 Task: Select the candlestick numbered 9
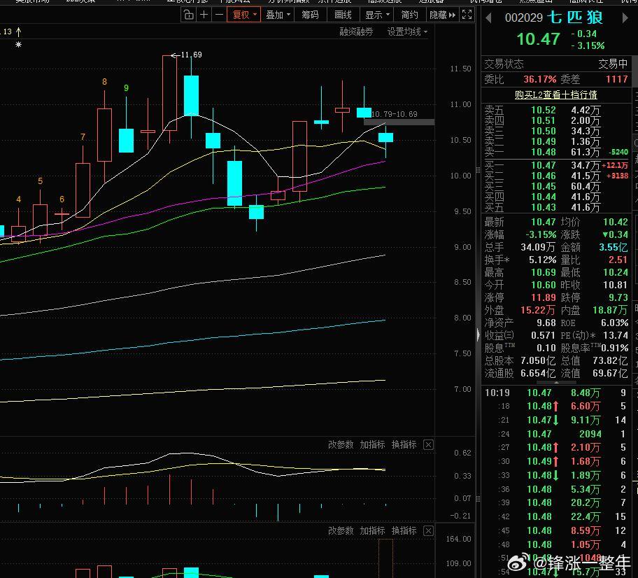click(x=126, y=141)
